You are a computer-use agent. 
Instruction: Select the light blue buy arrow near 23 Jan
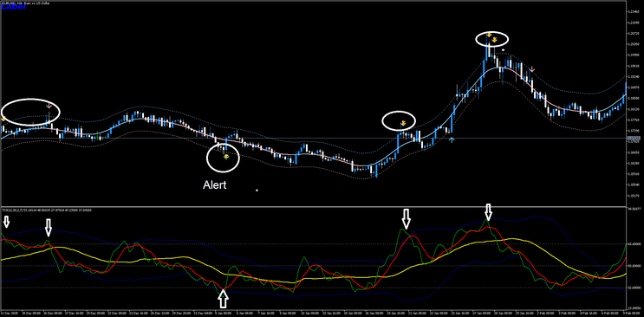tap(452, 140)
